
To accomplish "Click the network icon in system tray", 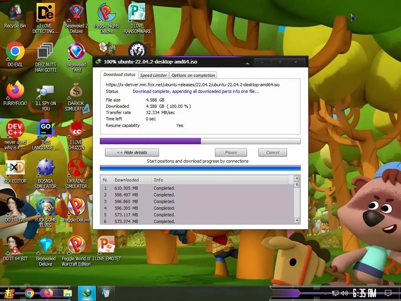I will click(335, 293).
